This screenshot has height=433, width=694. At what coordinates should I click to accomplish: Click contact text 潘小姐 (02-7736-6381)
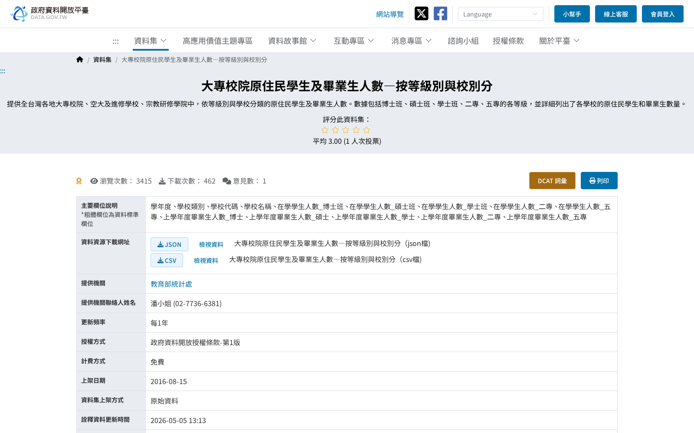click(186, 304)
